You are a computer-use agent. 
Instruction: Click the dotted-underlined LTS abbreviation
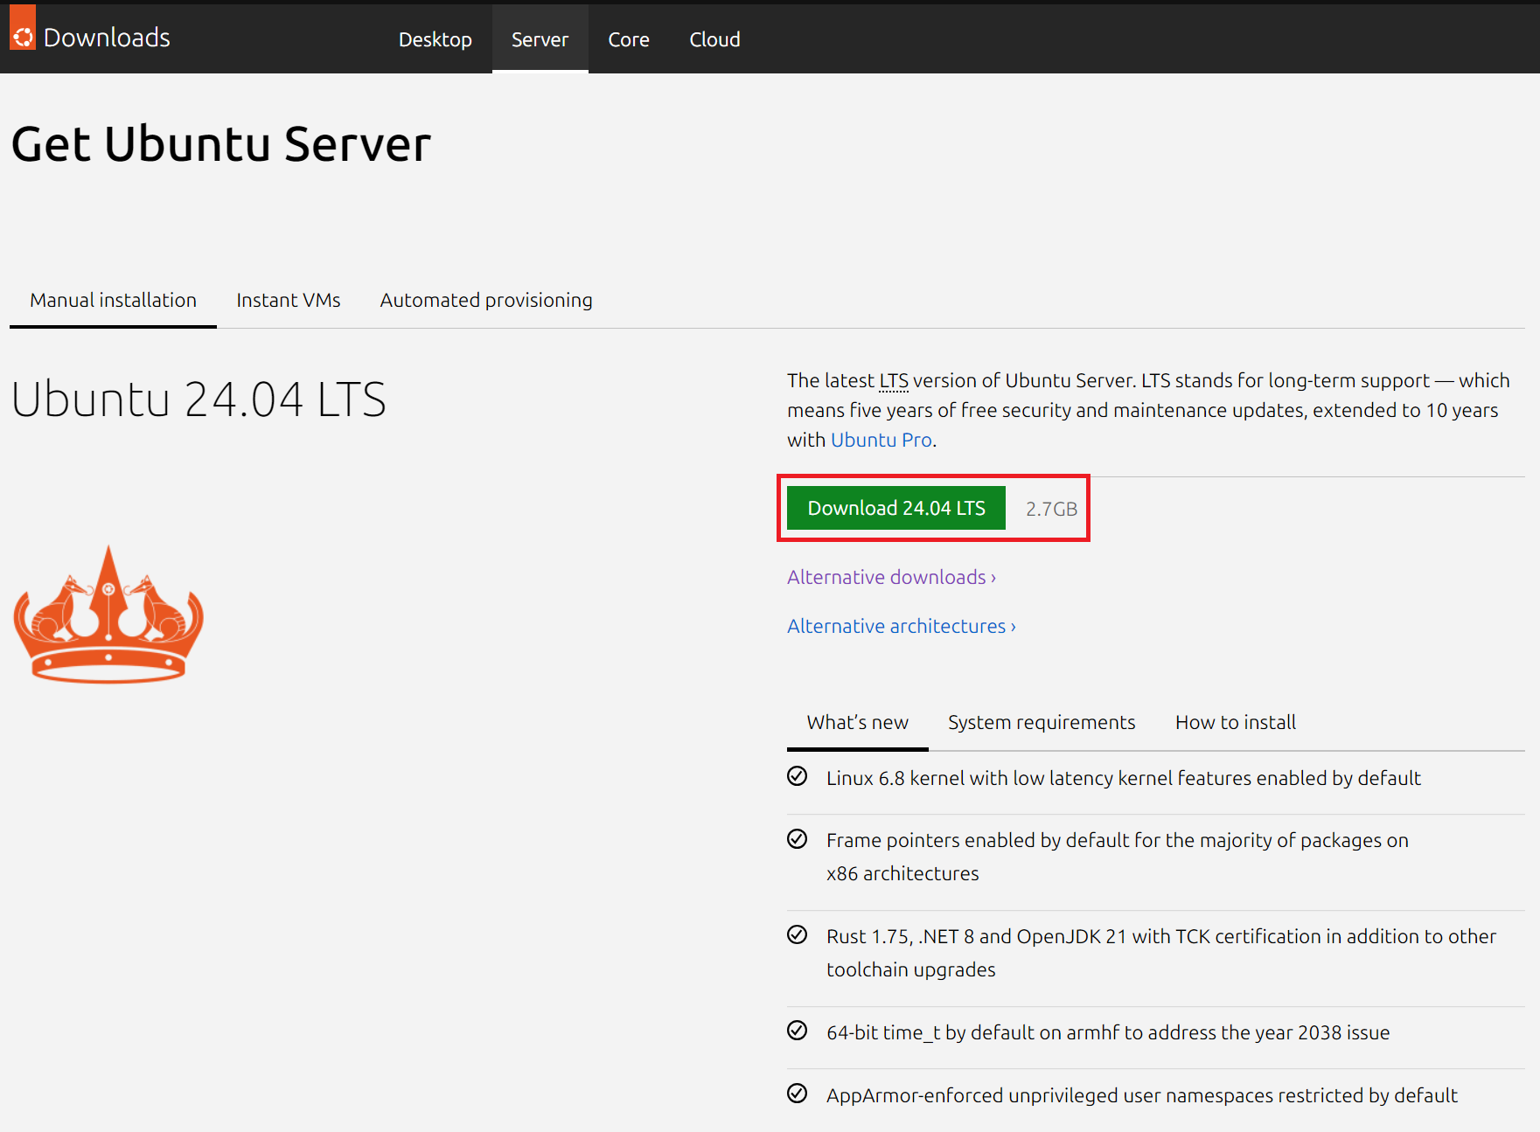click(894, 380)
